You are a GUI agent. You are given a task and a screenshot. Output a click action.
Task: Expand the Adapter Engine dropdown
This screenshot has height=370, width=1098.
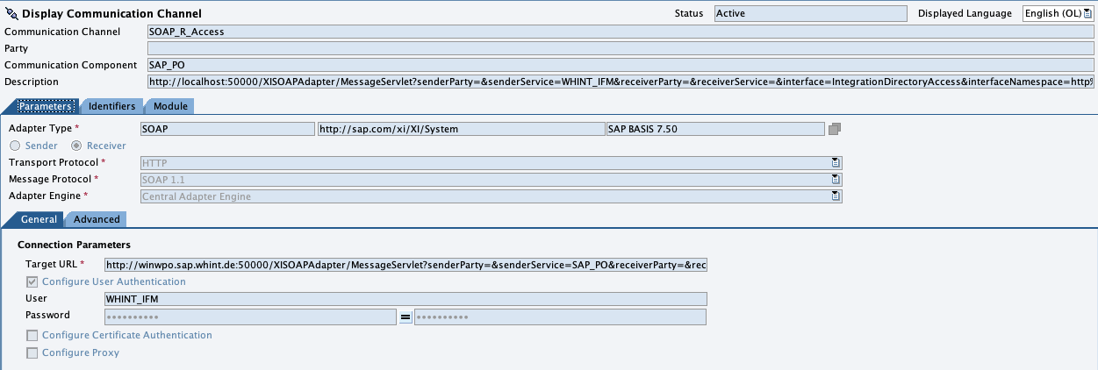[x=836, y=196]
